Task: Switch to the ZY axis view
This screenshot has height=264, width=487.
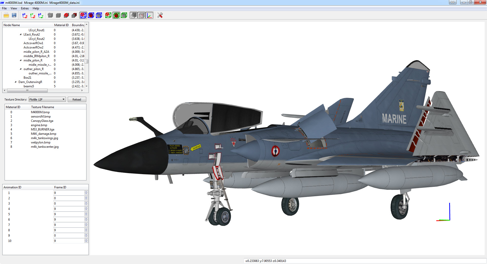Action: coord(41,15)
